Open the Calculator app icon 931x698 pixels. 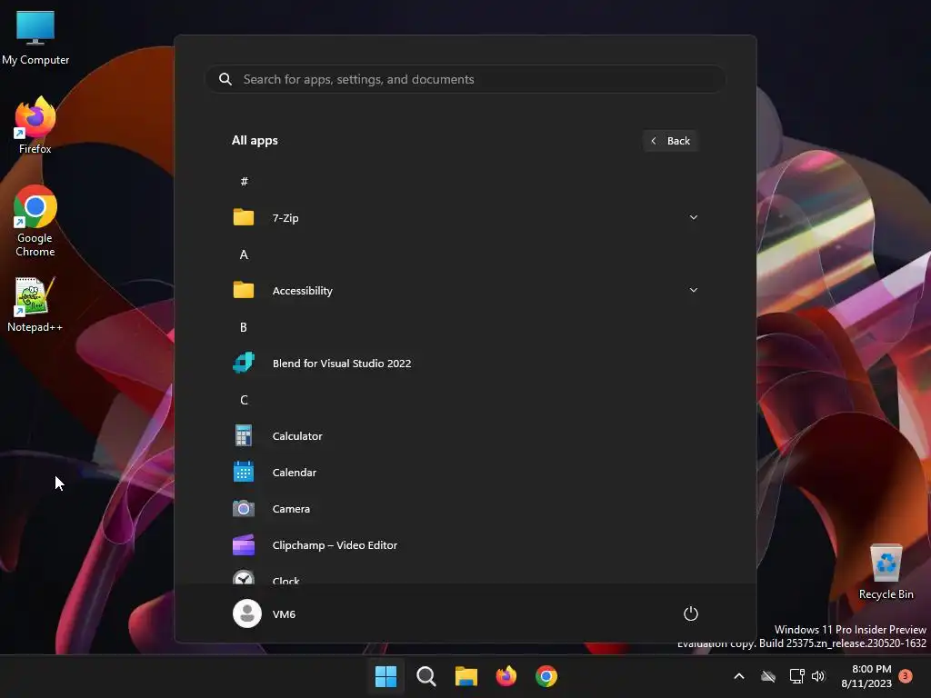pos(244,435)
